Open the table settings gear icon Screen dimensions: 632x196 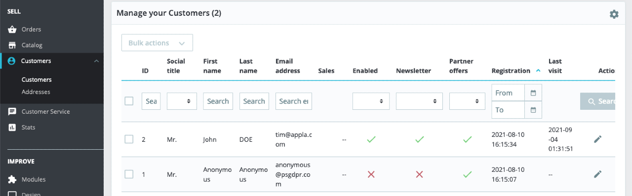pos(614,14)
